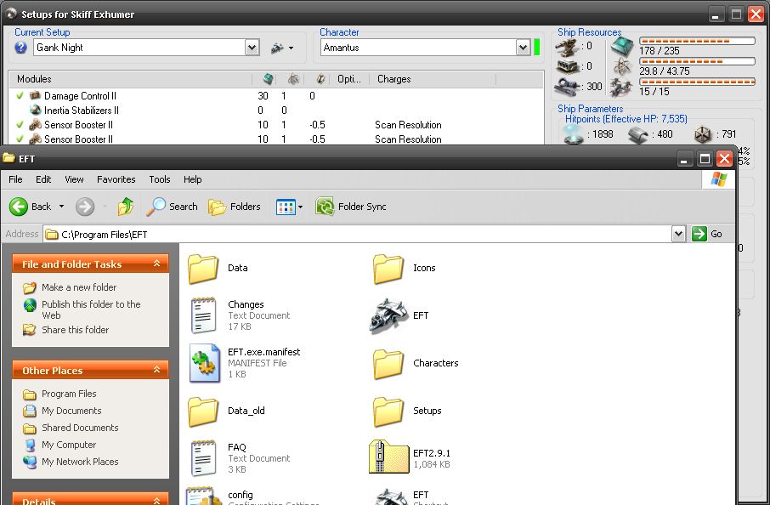The width and height of the screenshot is (770, 505).
Task: Click the CPU usage bar 178 / 235
Action: click(x=697, y=42)
